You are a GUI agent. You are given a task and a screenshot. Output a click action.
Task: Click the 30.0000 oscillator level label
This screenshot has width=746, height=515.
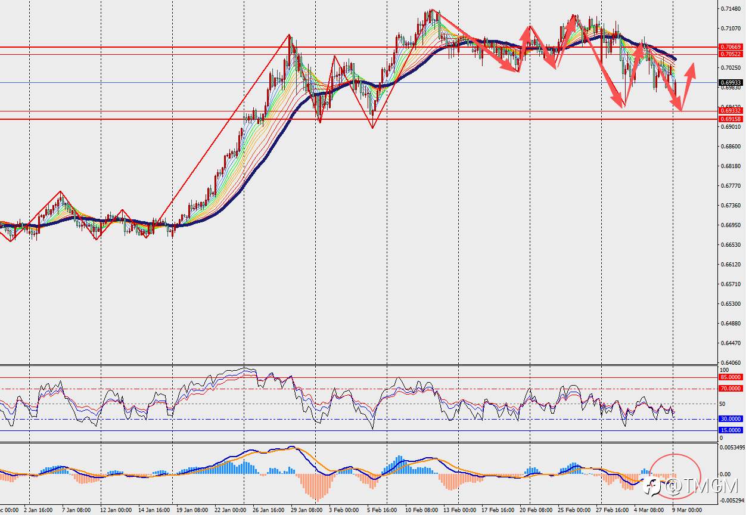(x=730, y=419)
